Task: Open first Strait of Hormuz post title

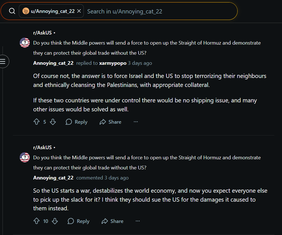Action: pyautogui.click(x=147, y=48)
